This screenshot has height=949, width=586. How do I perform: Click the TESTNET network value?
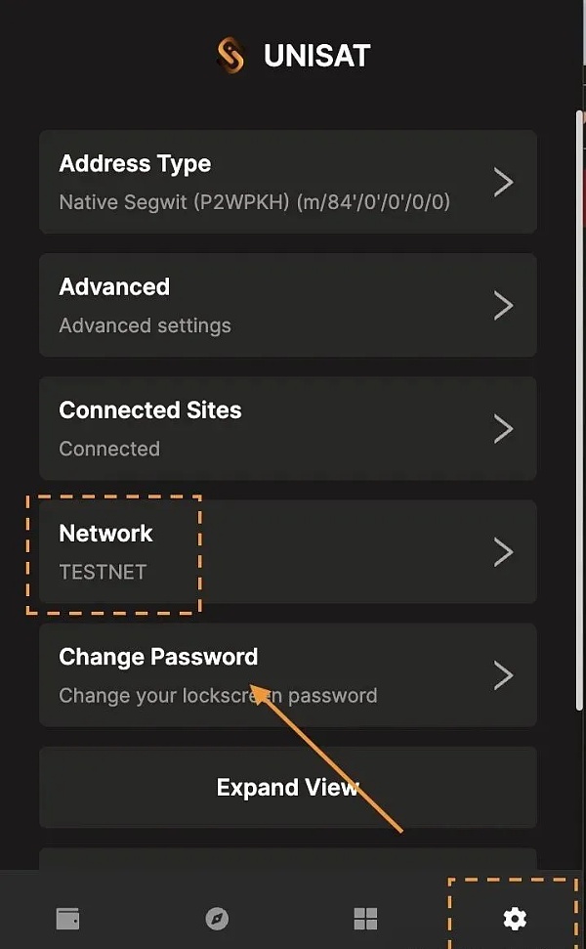pos(103,573)
